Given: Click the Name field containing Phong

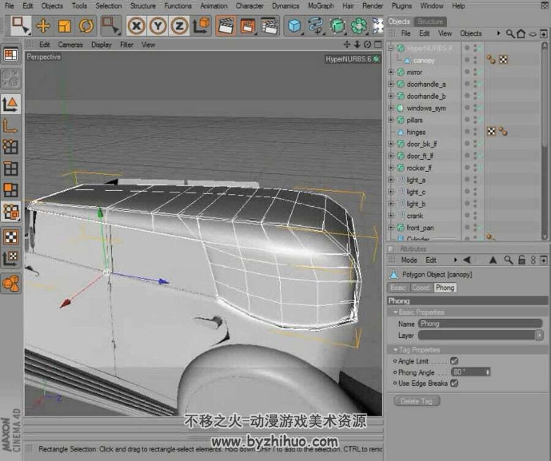Looking at the screenshot, I should 481,324.
